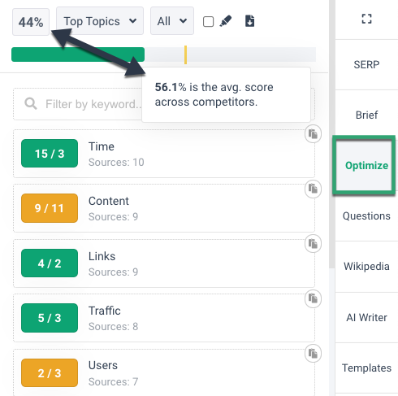Click the yellow competitor average marker

[x=185, y=54]
